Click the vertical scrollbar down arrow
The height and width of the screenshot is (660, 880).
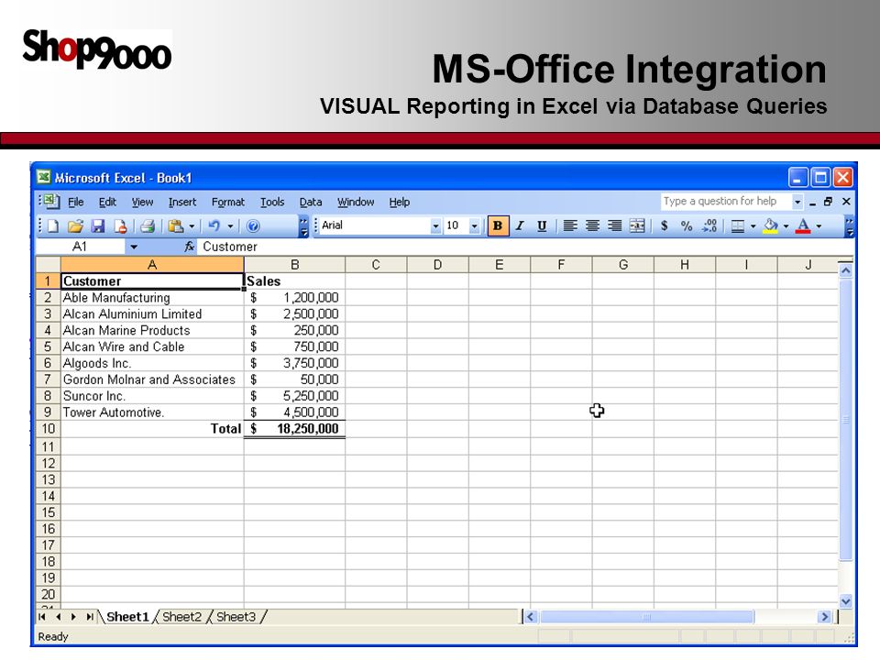[x=846, y=601]
